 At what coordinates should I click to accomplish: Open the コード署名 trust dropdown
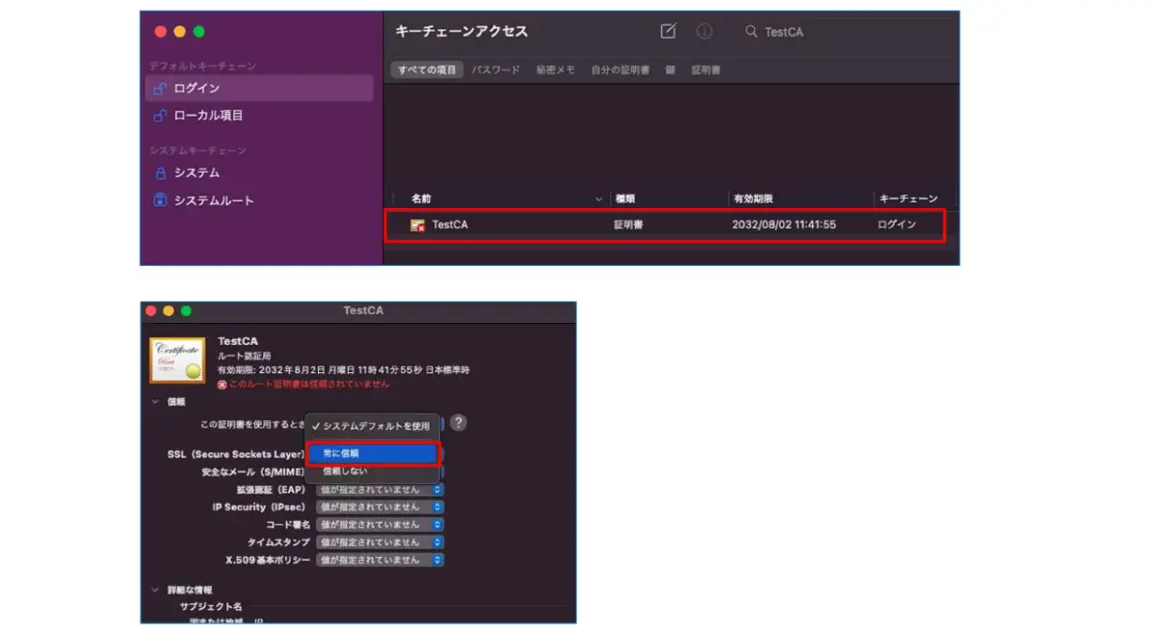tap(381, 524)
